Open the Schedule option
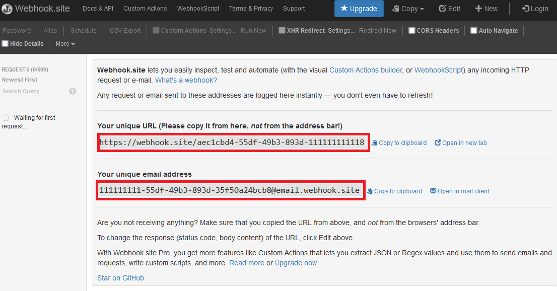The height and width of the screenshot is (291, 557). pos(83,31)
